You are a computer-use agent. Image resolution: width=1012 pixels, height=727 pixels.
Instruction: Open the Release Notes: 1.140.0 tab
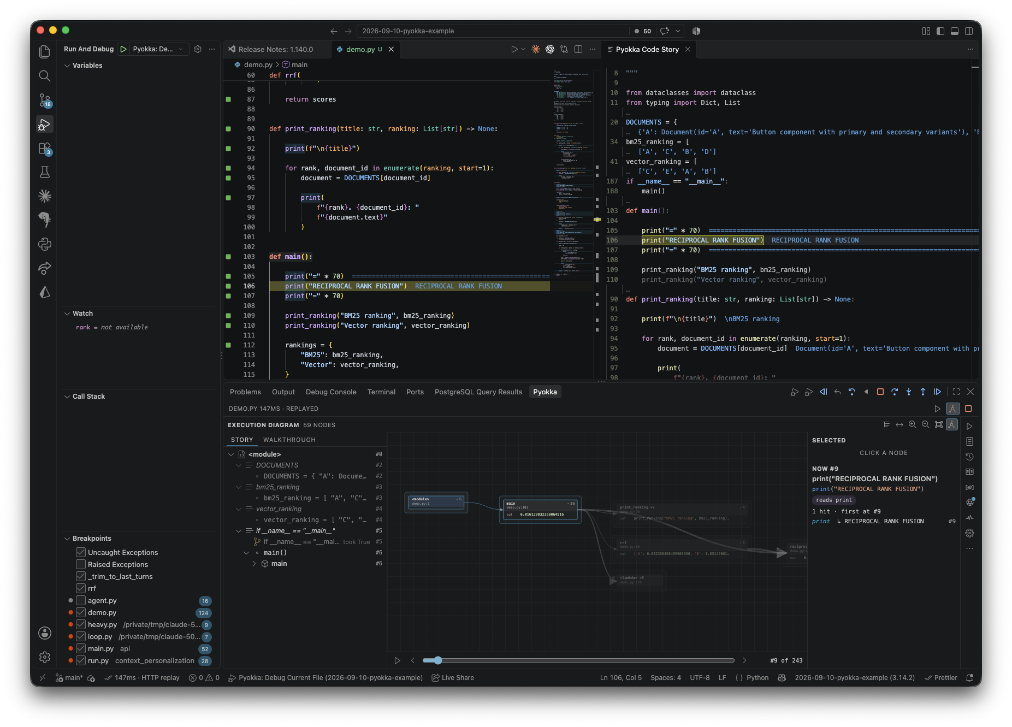276,49
